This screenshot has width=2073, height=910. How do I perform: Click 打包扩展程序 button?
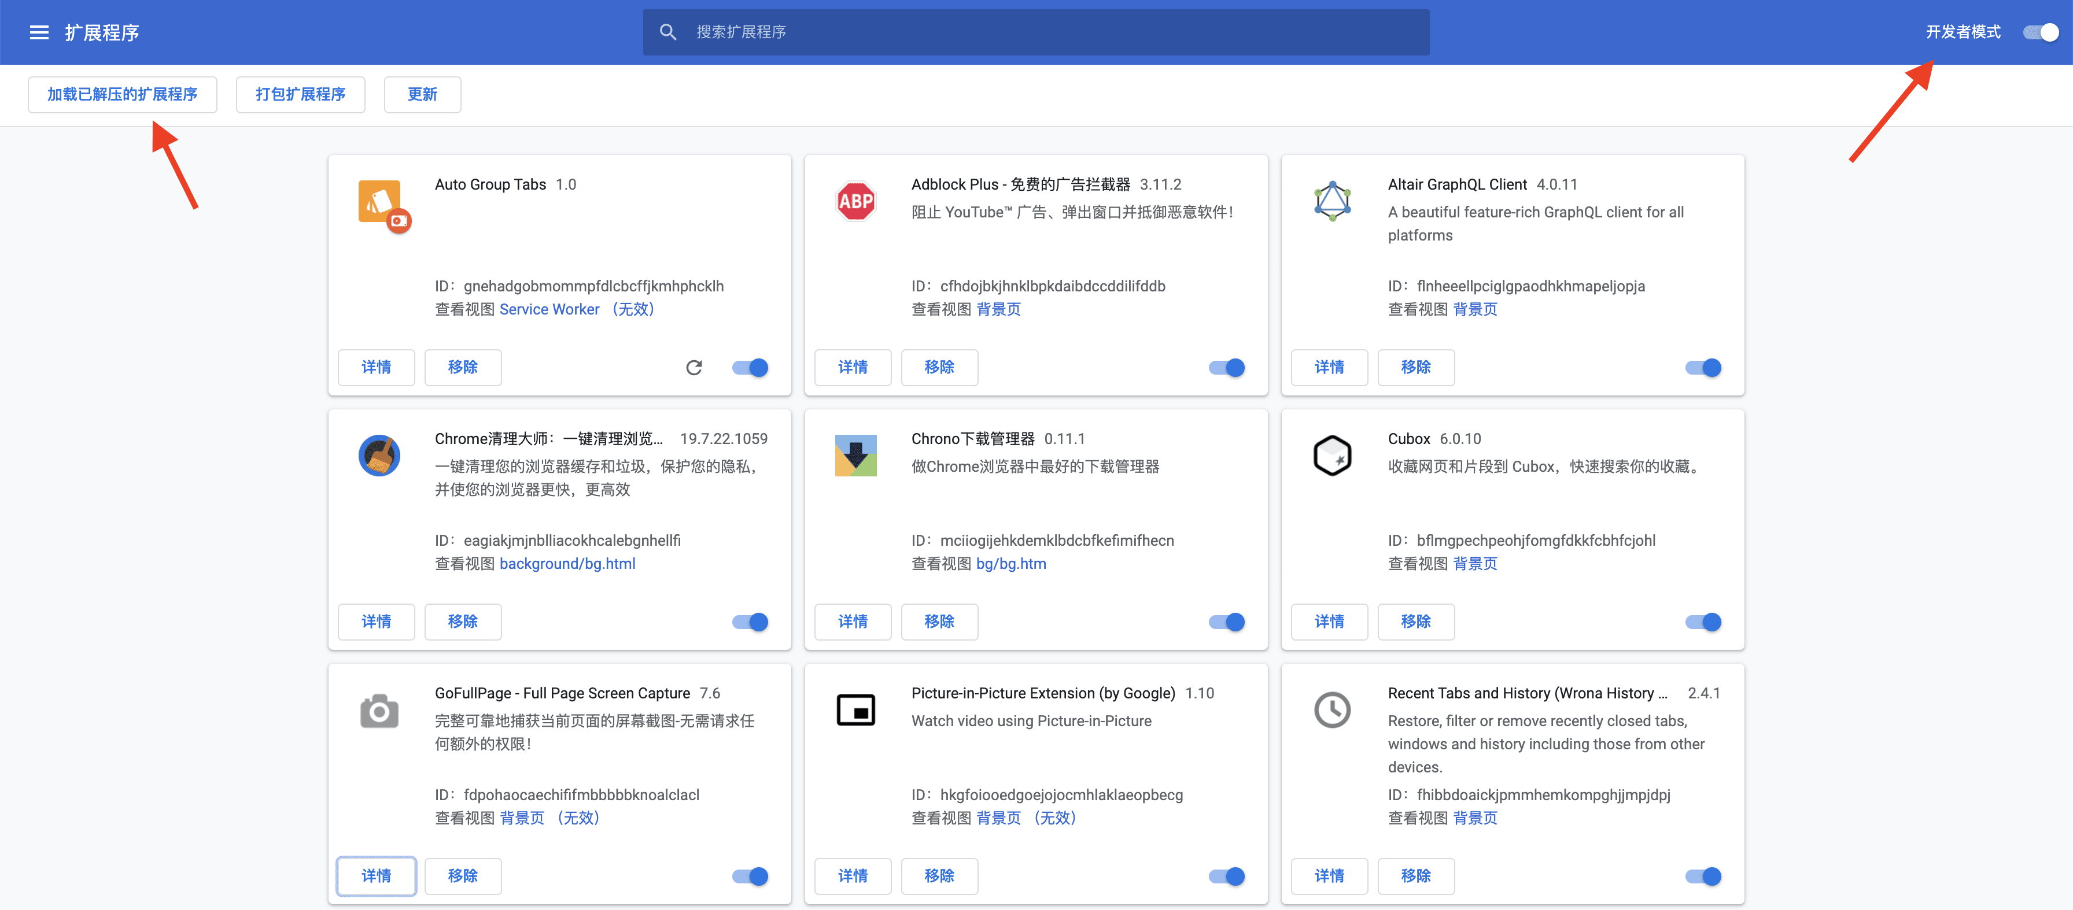point(300,95)
